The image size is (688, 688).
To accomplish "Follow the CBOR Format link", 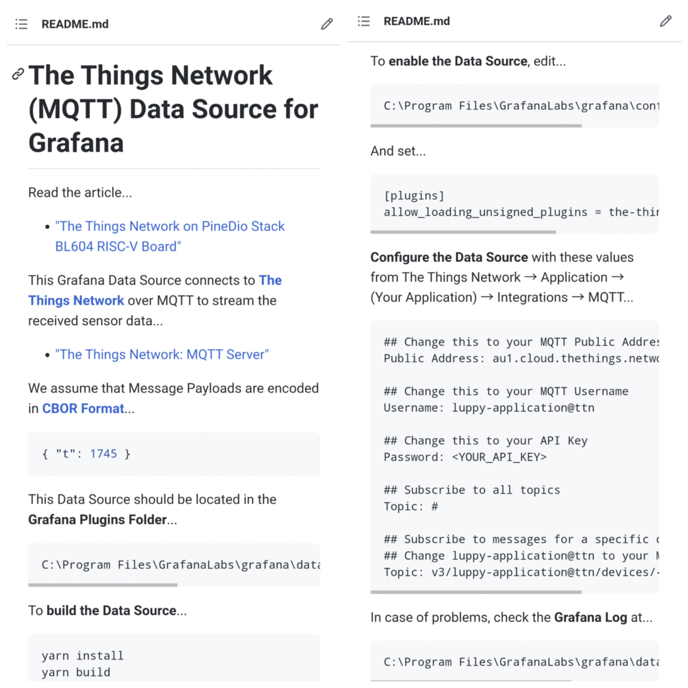I will click(x=83, y=408).
